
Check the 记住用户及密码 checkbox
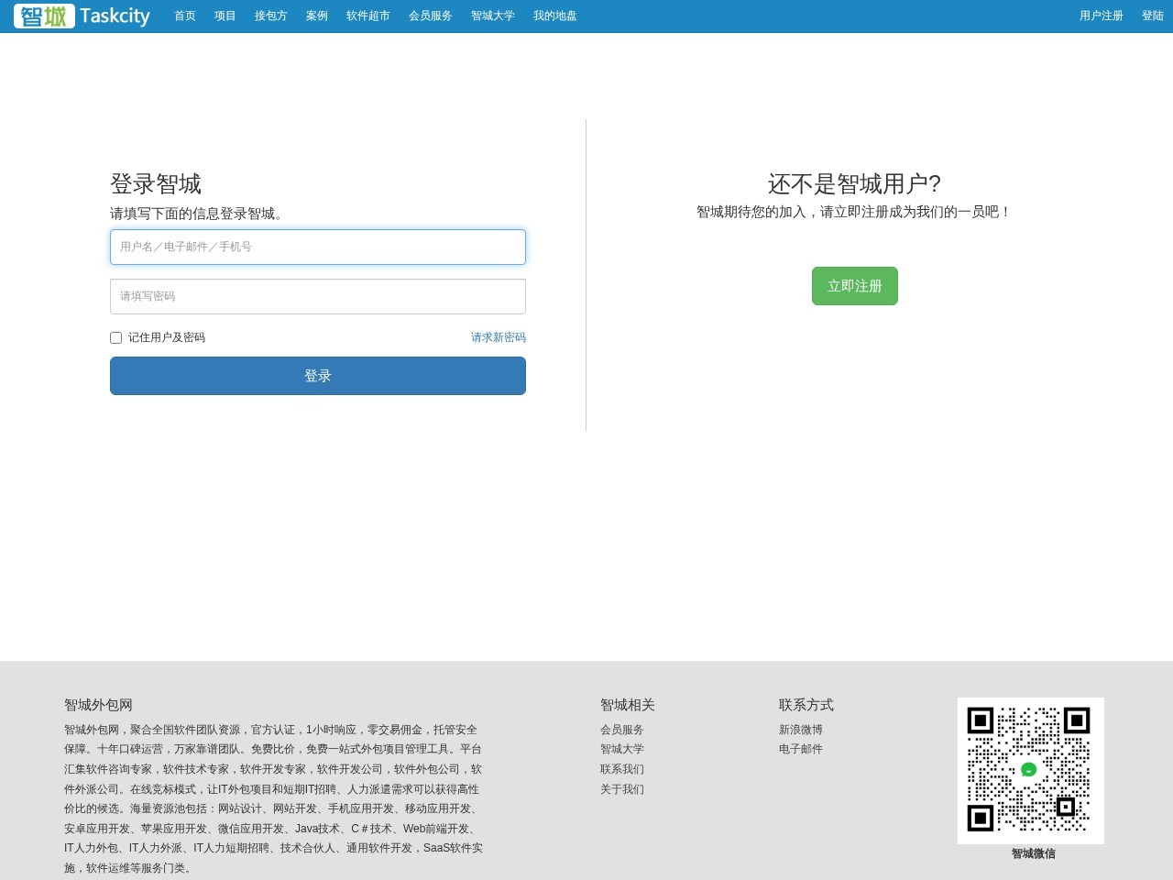tap(116, 337)
